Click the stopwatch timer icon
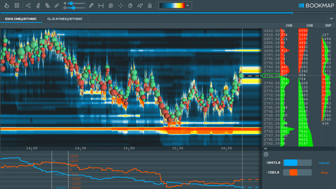336x189 pixels. 130,6
